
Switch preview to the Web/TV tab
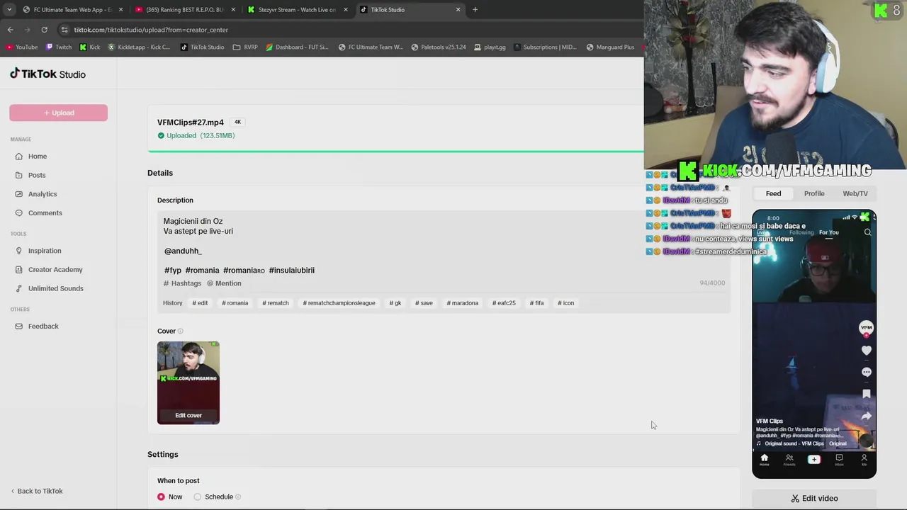[x=855, y=193]
